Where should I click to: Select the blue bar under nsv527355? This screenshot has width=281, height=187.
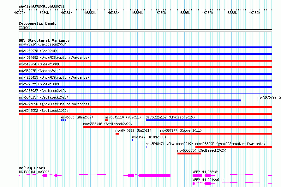[x=145, y=87]
